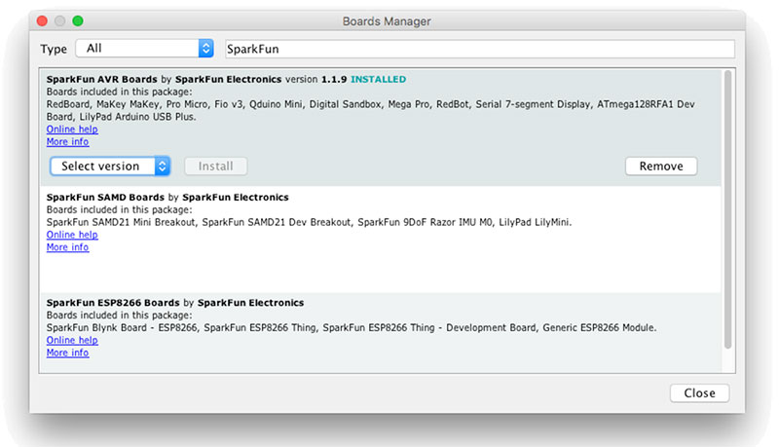The width and height of the screenshot is (779, 447).
Task: Click the SparkFun search text field
Action: coord(477,48)
